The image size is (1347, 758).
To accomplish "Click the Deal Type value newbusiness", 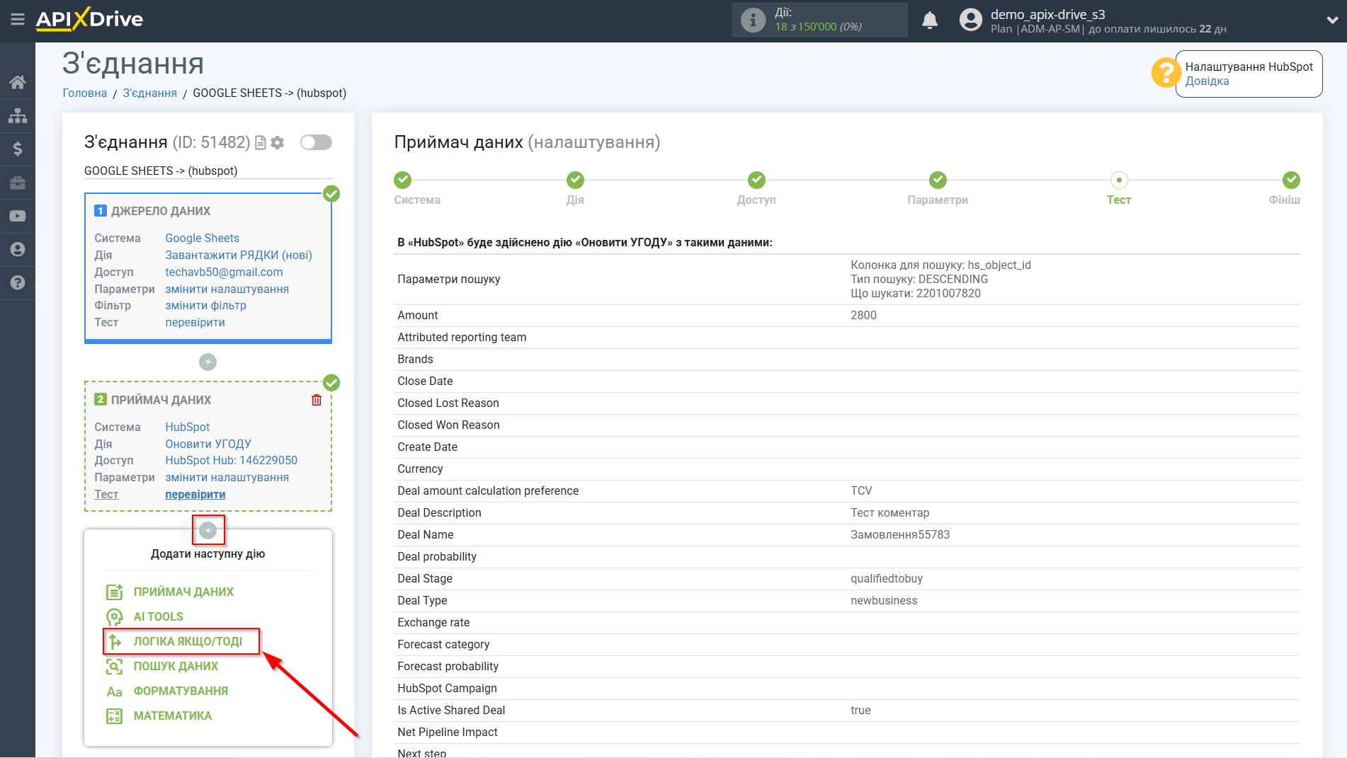I will click(884, 600).
